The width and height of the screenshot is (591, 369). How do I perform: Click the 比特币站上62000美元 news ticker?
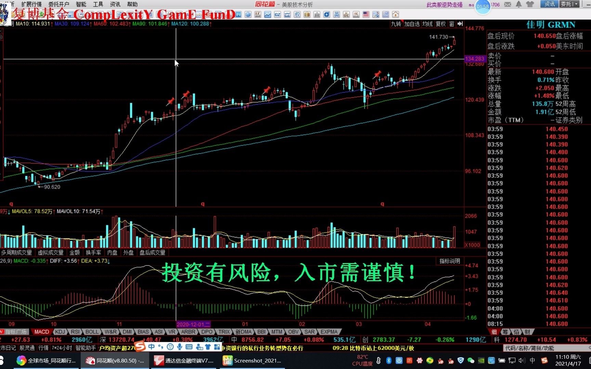tap(373, 348)
